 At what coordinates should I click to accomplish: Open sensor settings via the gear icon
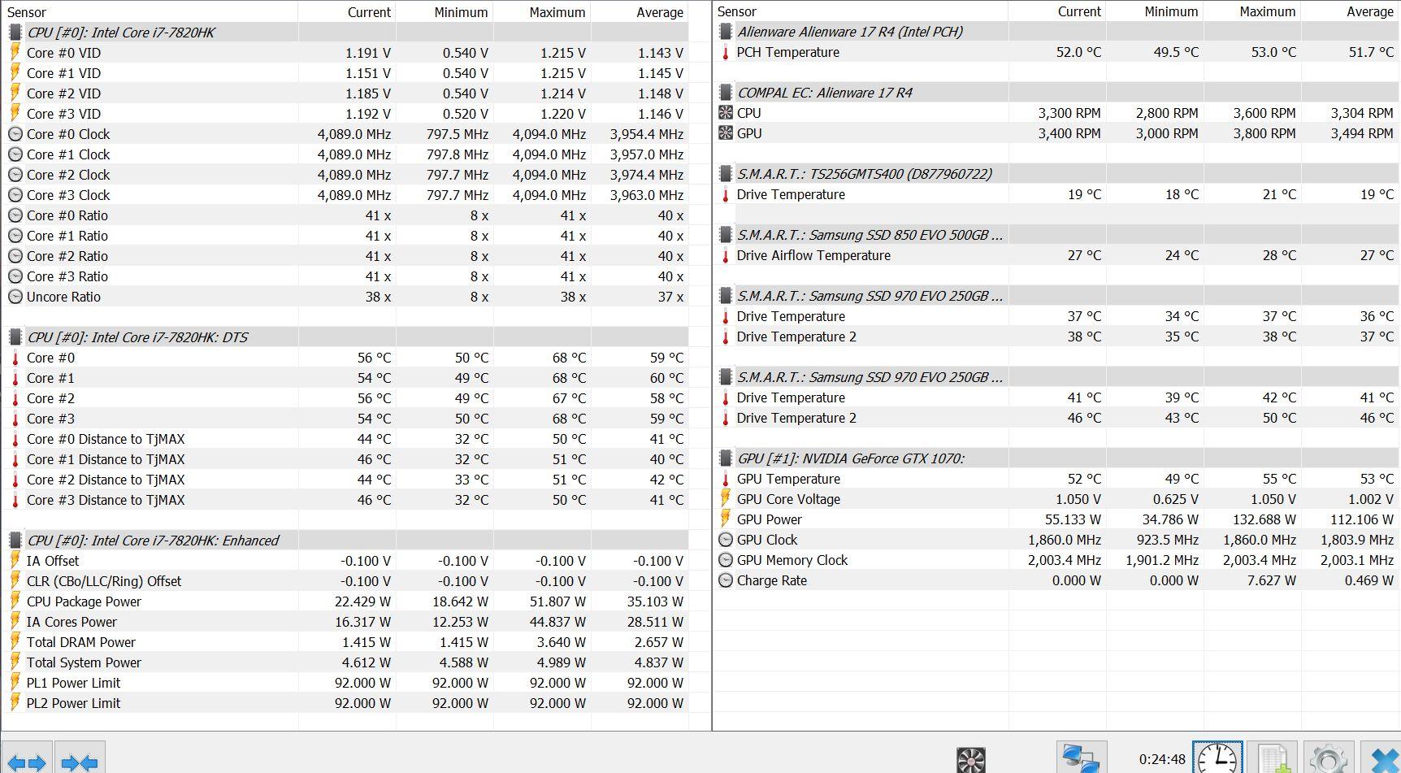click(1329, 758)
